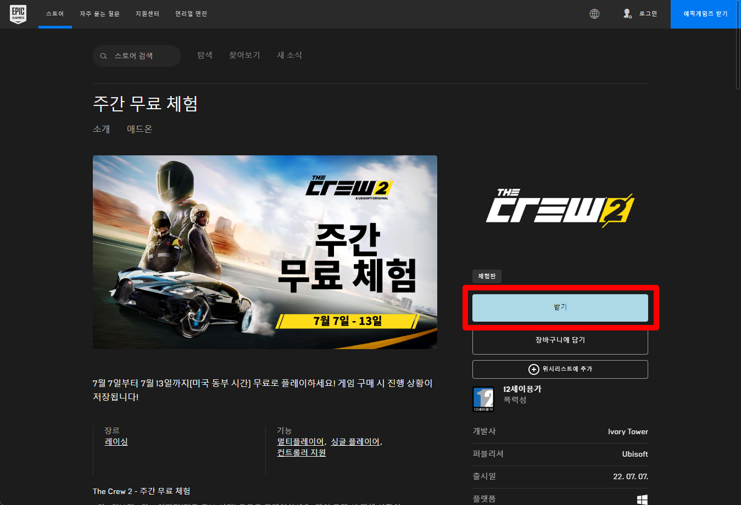
Task: Click the text The Crew 2 - 주간 무료 체험
Action: click(142, 491)
